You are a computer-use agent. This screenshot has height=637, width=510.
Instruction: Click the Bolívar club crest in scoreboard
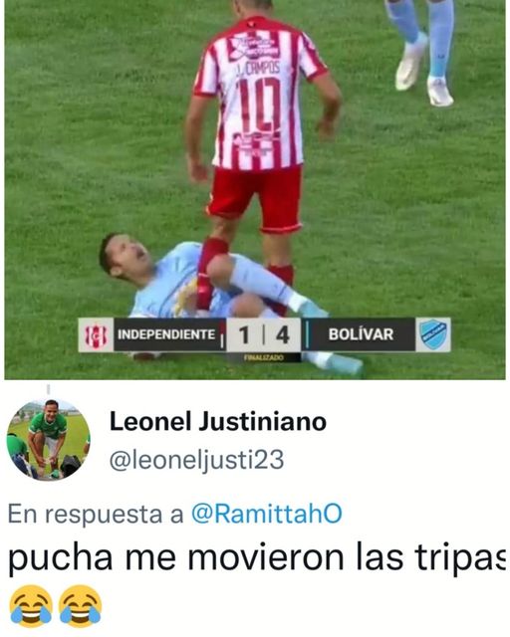tap(433, 334)
